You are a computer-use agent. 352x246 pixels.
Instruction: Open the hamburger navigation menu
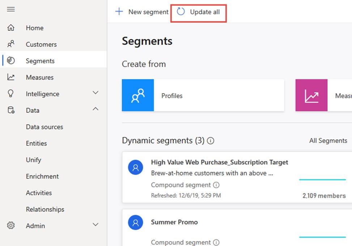[10, 9]
